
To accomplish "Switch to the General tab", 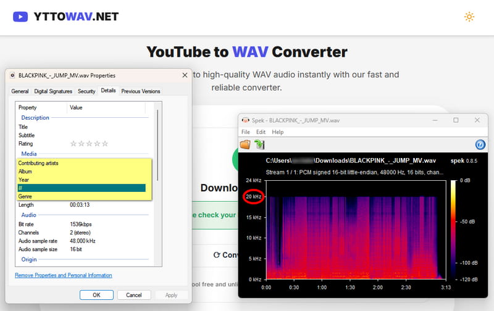I will pyautogui.click(x=20, y=91).
